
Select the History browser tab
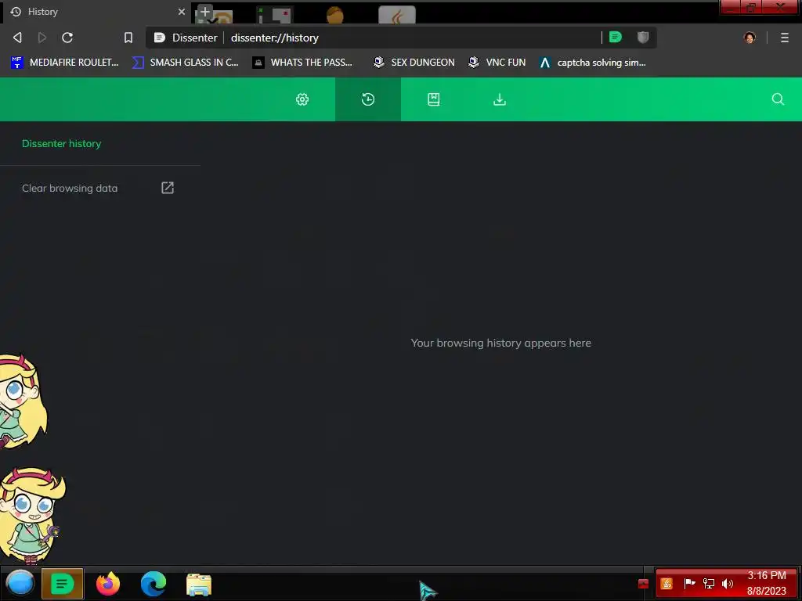coord(96,12)
